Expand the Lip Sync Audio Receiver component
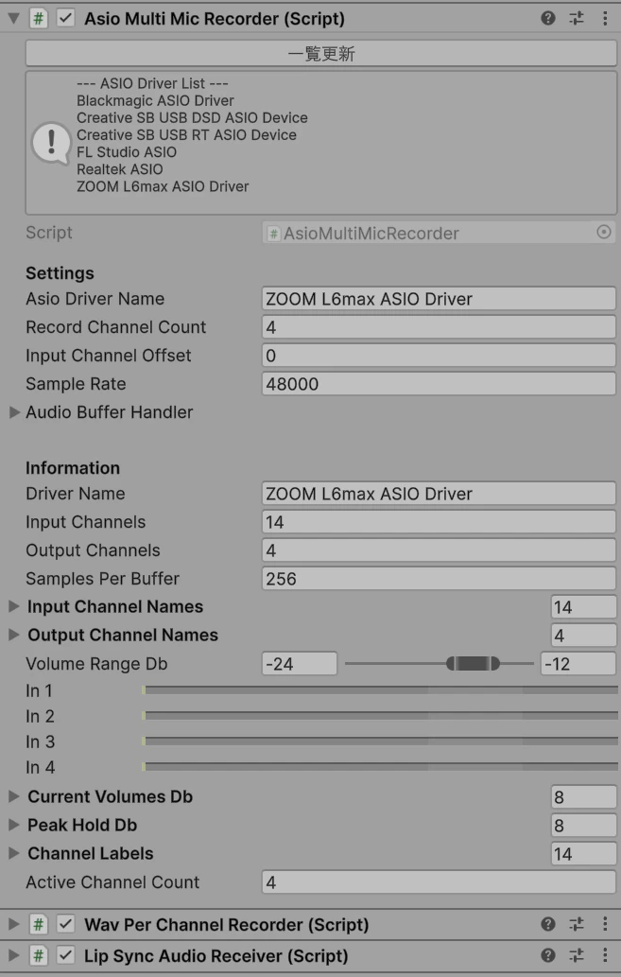The width and height of the screenshot is (621, 977). click(x=13, y=955)
